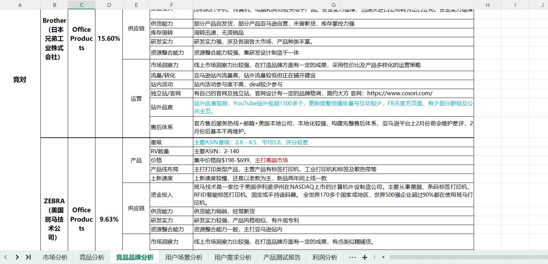The image size is (548, 264).
Task: Select column I by its header
Action: click(x=515, y=5)
